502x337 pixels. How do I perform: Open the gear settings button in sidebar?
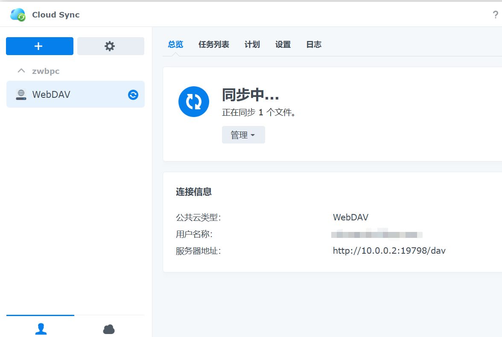pyautogui.click(x=110, y=46)
